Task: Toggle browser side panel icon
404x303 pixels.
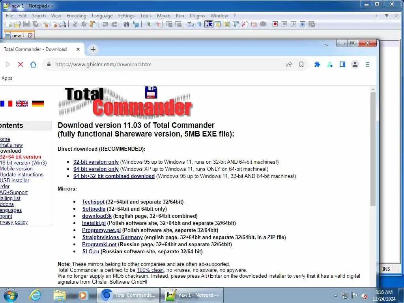Action: 342,64
